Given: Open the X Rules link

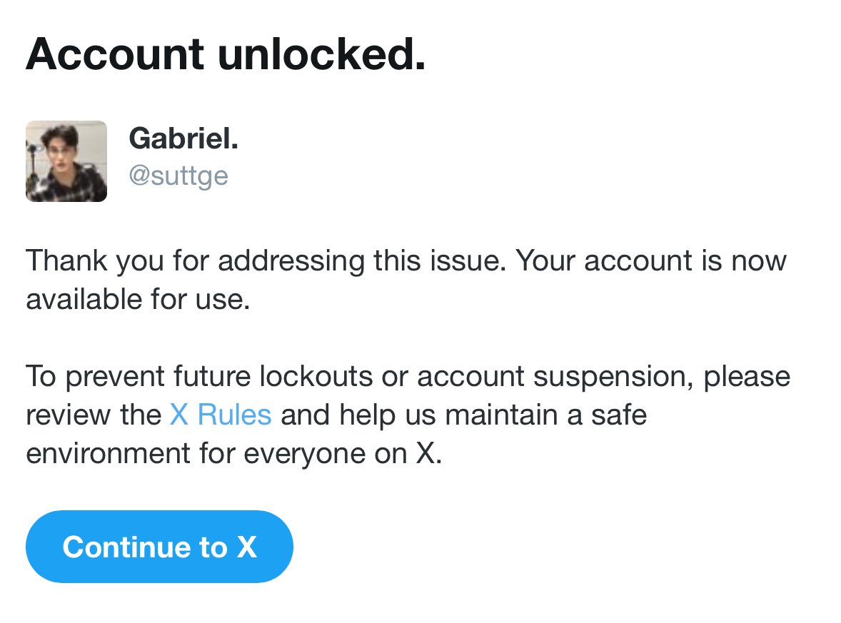Looking at the screenshot, I should tap(221, 415).
